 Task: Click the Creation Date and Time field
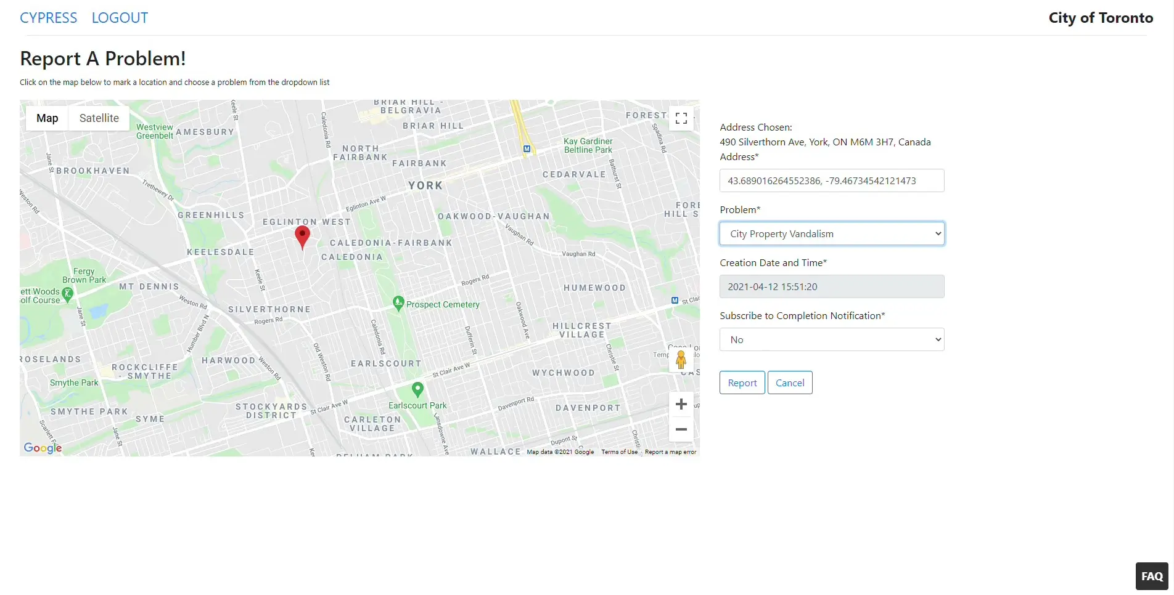click(832, 286)
